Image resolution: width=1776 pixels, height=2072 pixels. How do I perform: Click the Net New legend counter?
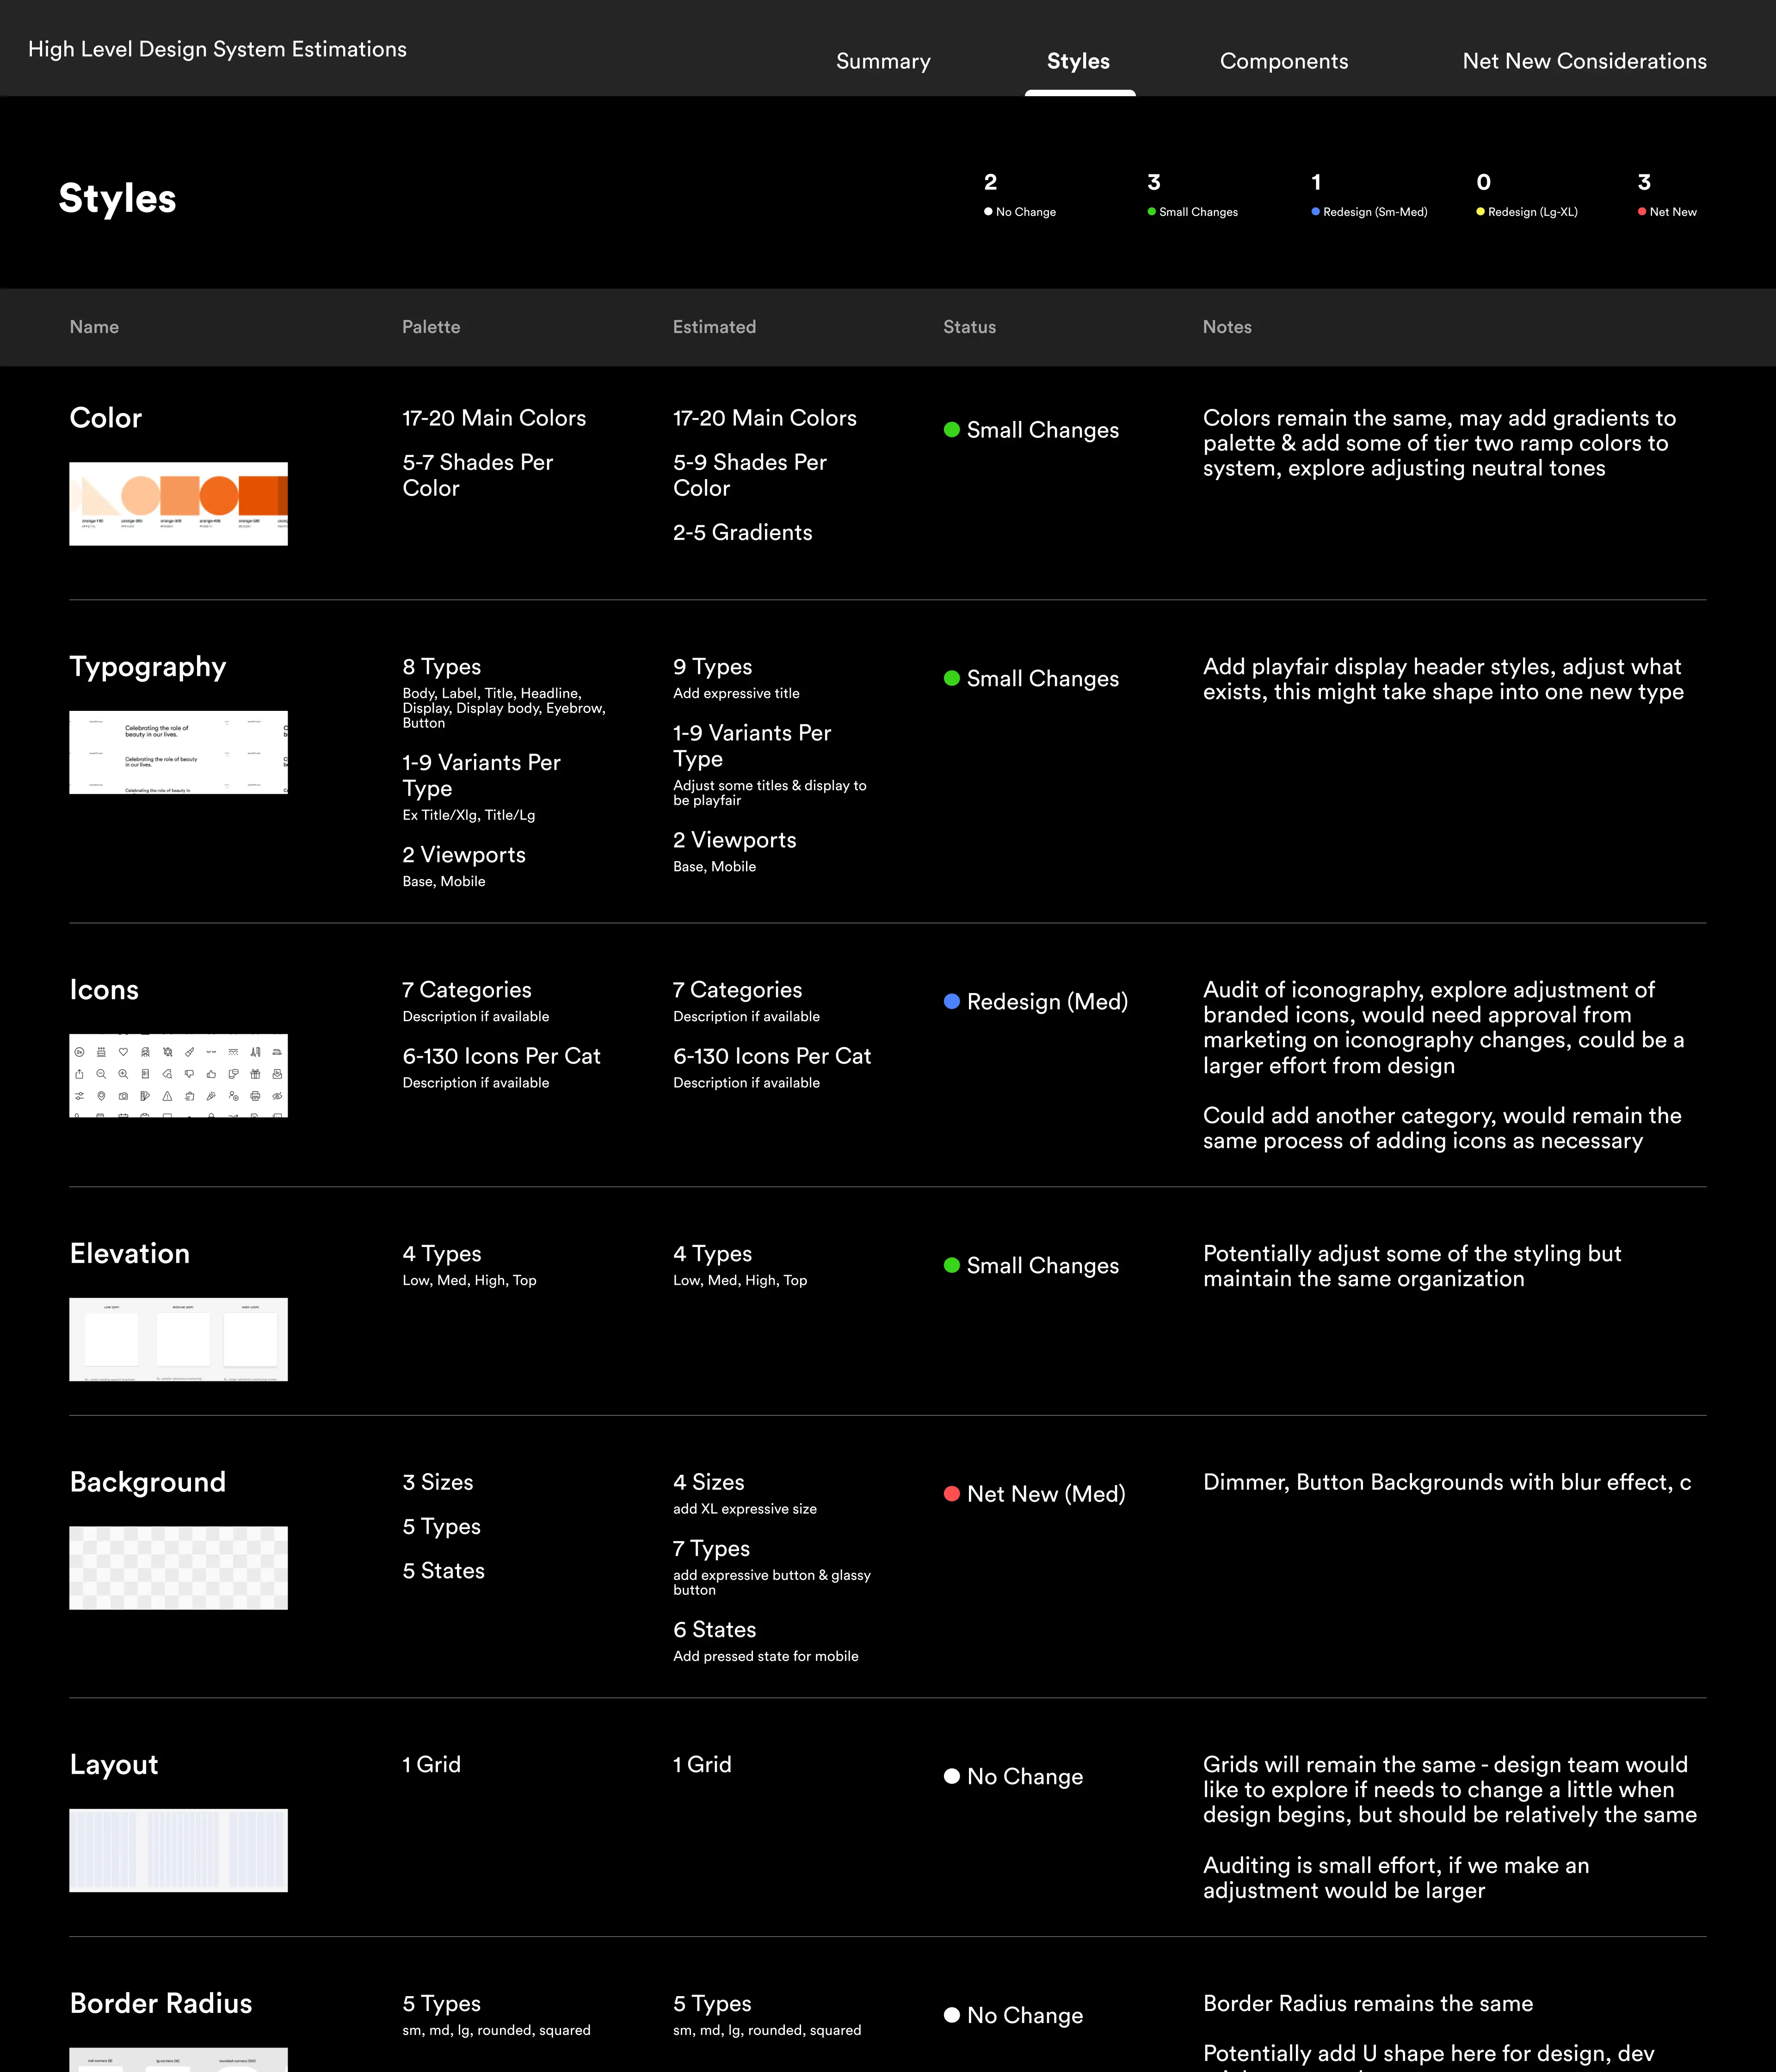click(x=1644, y=182)
